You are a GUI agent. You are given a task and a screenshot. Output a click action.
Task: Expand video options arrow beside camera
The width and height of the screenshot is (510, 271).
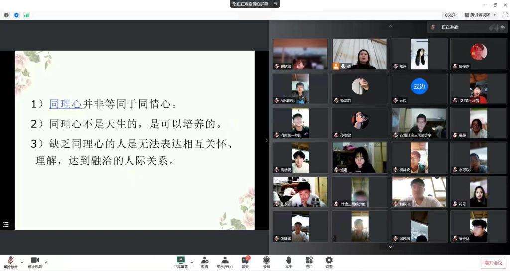tap(46, 262)
